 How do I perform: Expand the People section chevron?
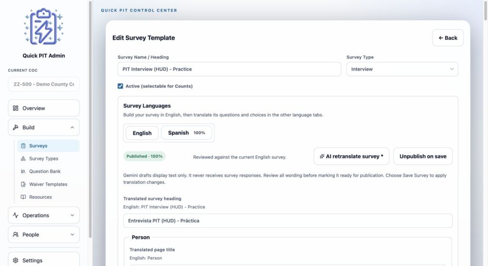tap(72, 235)
